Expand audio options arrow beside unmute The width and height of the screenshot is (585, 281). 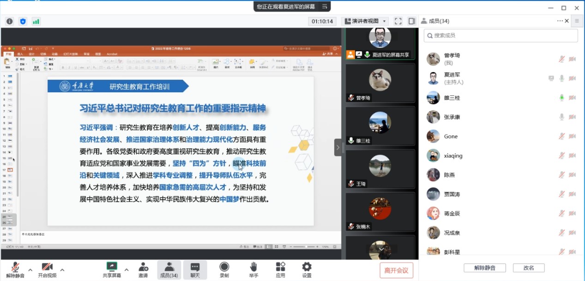30,269
